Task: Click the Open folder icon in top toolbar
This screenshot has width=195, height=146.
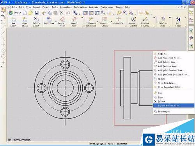Action: pos(30,13)
